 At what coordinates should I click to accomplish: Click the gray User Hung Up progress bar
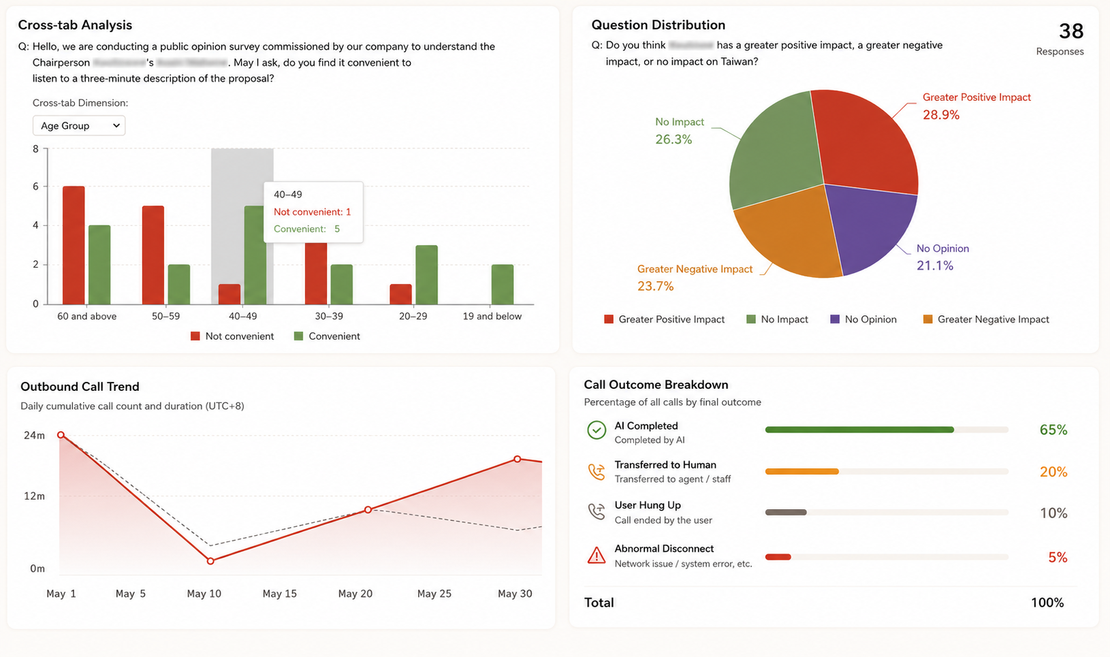(786, 512)
